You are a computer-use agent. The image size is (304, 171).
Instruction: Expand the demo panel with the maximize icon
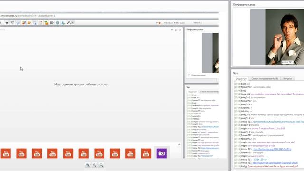pyautogui.click(x=176, y=30)
